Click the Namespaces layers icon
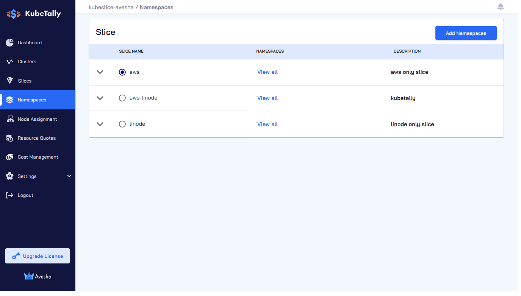Screen dimensions: 521x296 click(x=10, y=100)
